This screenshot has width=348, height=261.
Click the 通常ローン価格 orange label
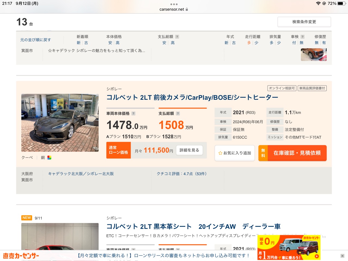(x=119, y=150)
